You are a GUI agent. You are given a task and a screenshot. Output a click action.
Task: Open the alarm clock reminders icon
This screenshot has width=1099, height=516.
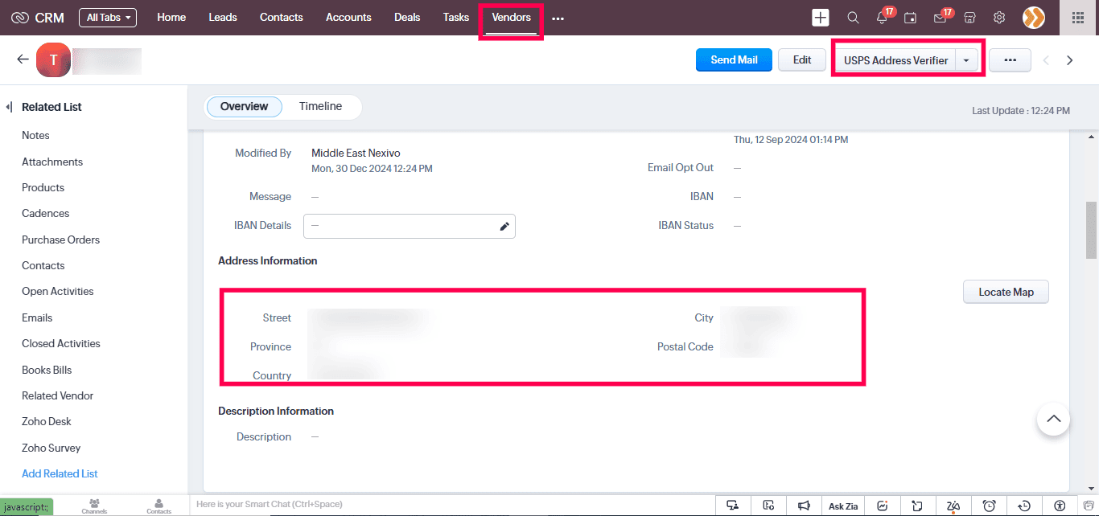click(x=990, y=506)
